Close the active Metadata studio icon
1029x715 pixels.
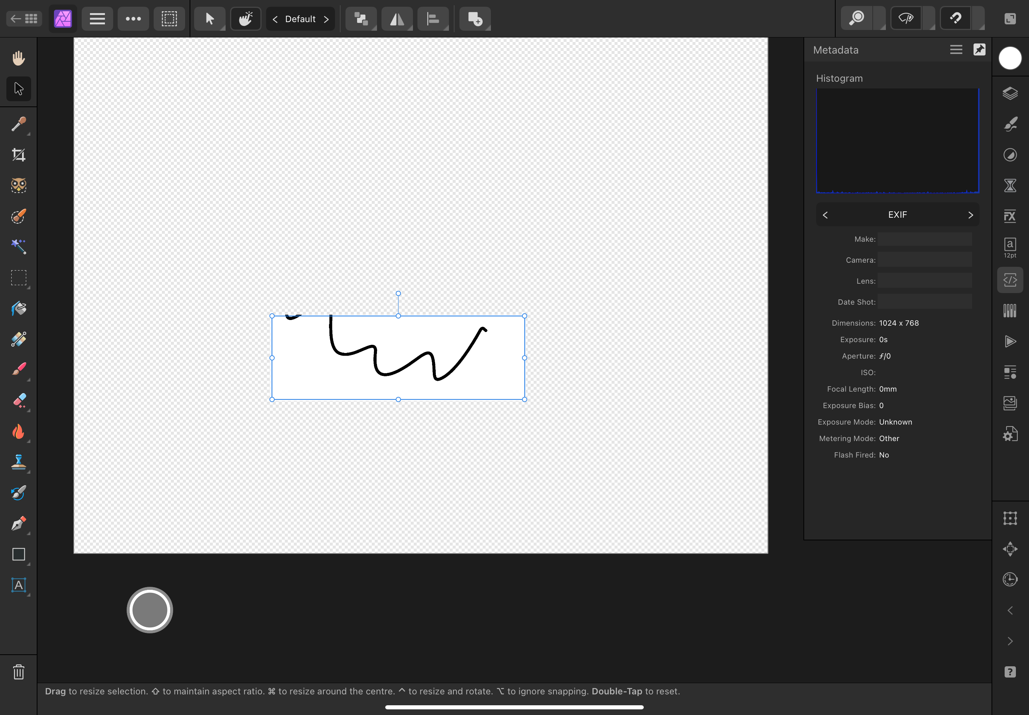coord(1010,280)
